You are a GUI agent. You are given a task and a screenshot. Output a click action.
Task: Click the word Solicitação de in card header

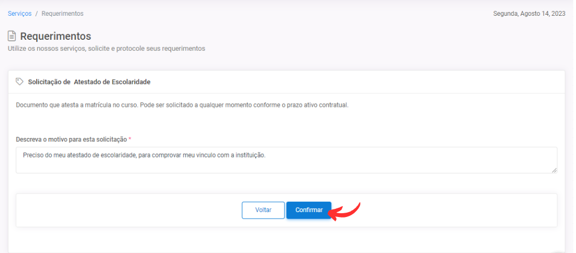49,82
